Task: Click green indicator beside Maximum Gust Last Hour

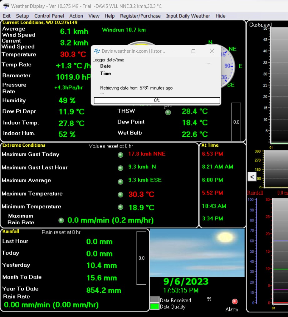Action: [x=120, y=168]
